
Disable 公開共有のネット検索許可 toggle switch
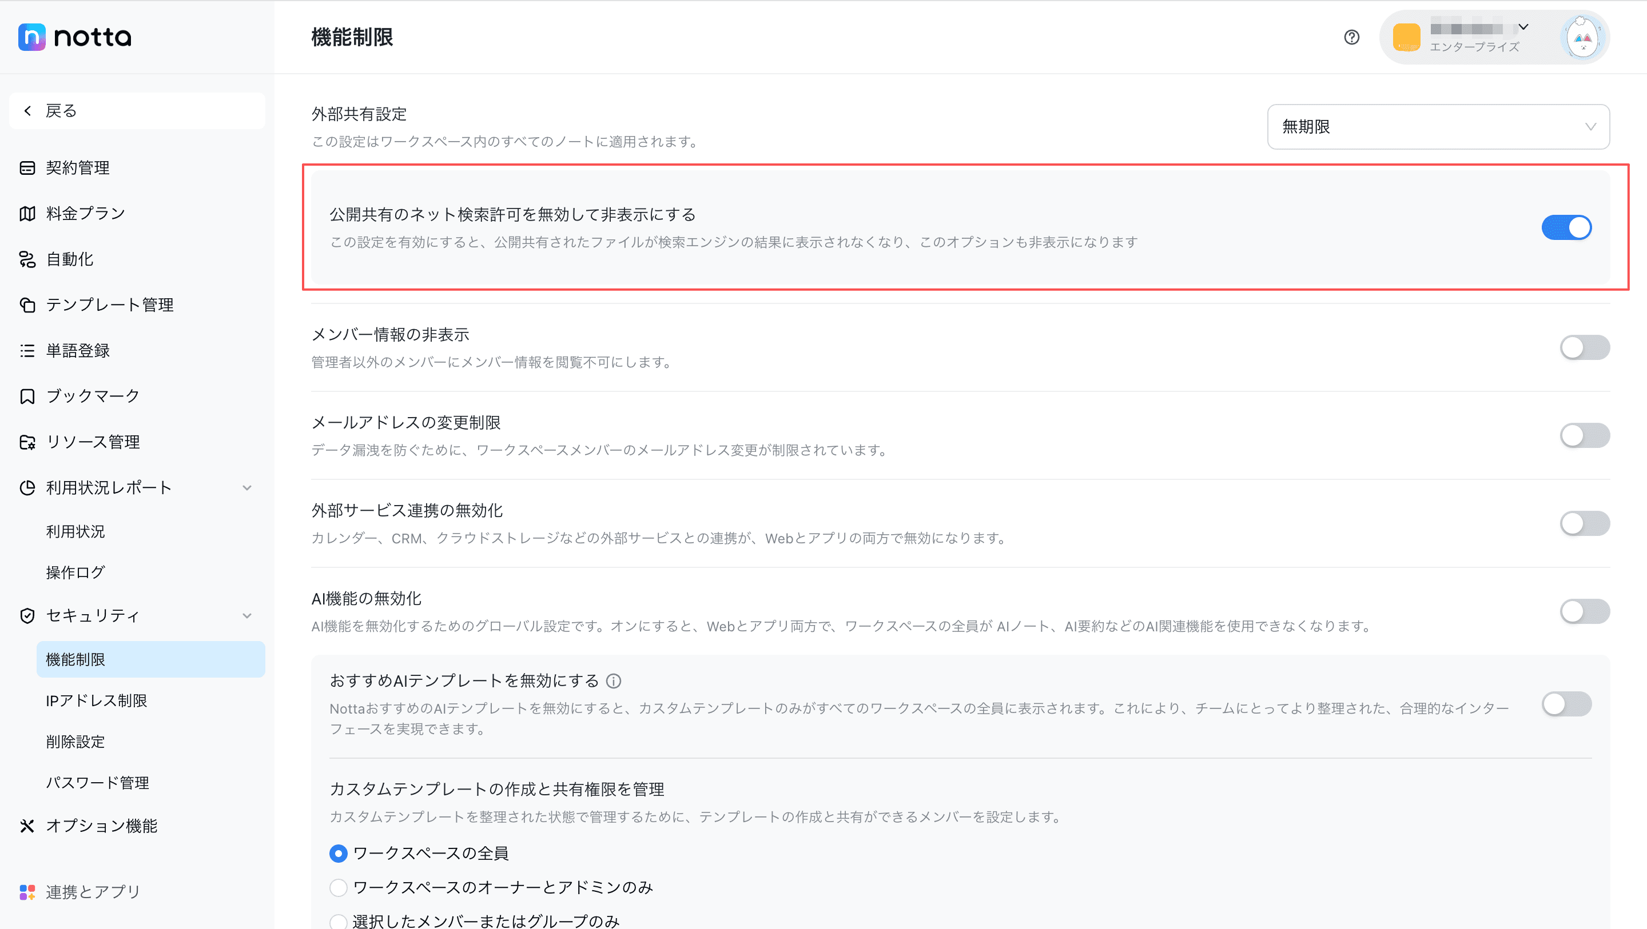(1566, 227)
